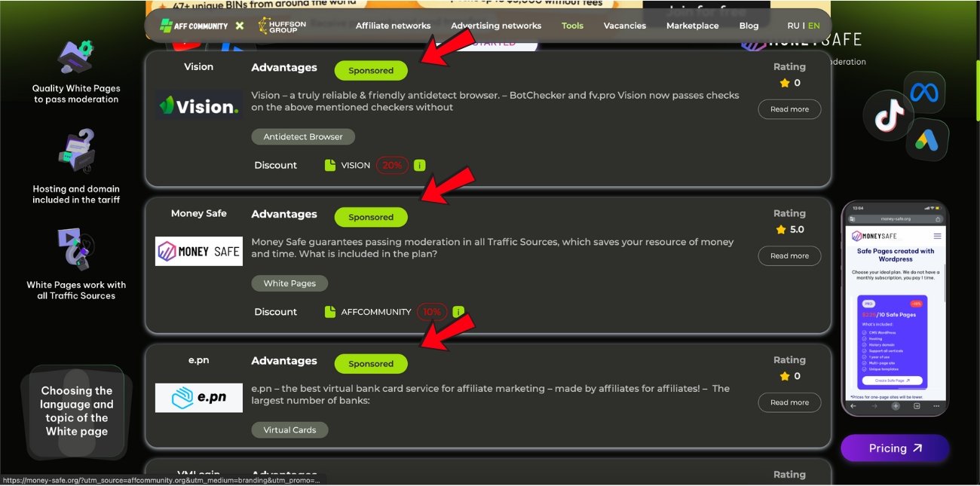Screen dimensions: 980x486
Task: Click the copy icon beside VISION promo code
Action: pos(329,164)
